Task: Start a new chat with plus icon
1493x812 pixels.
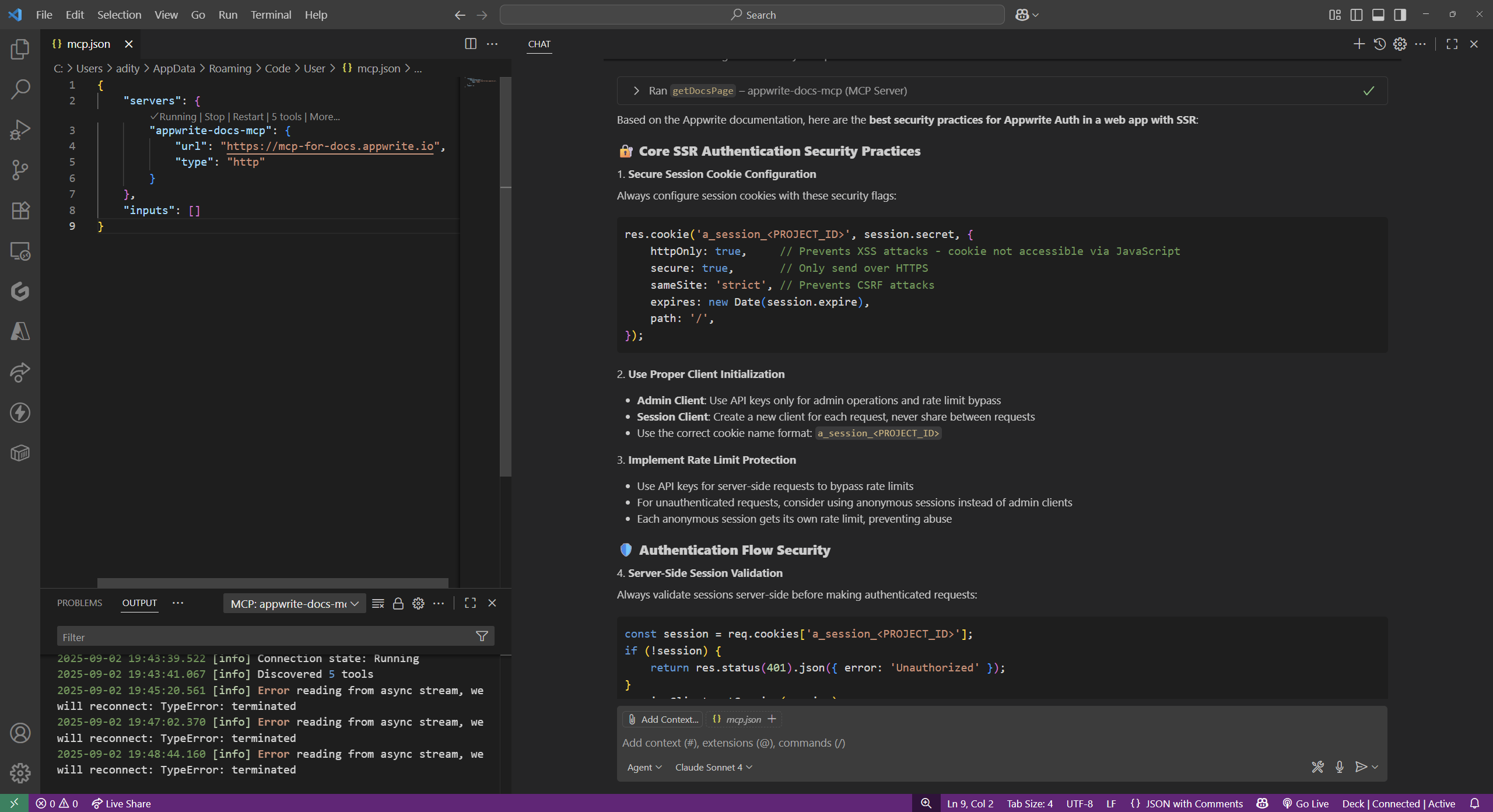Action: coord(1359,44)
